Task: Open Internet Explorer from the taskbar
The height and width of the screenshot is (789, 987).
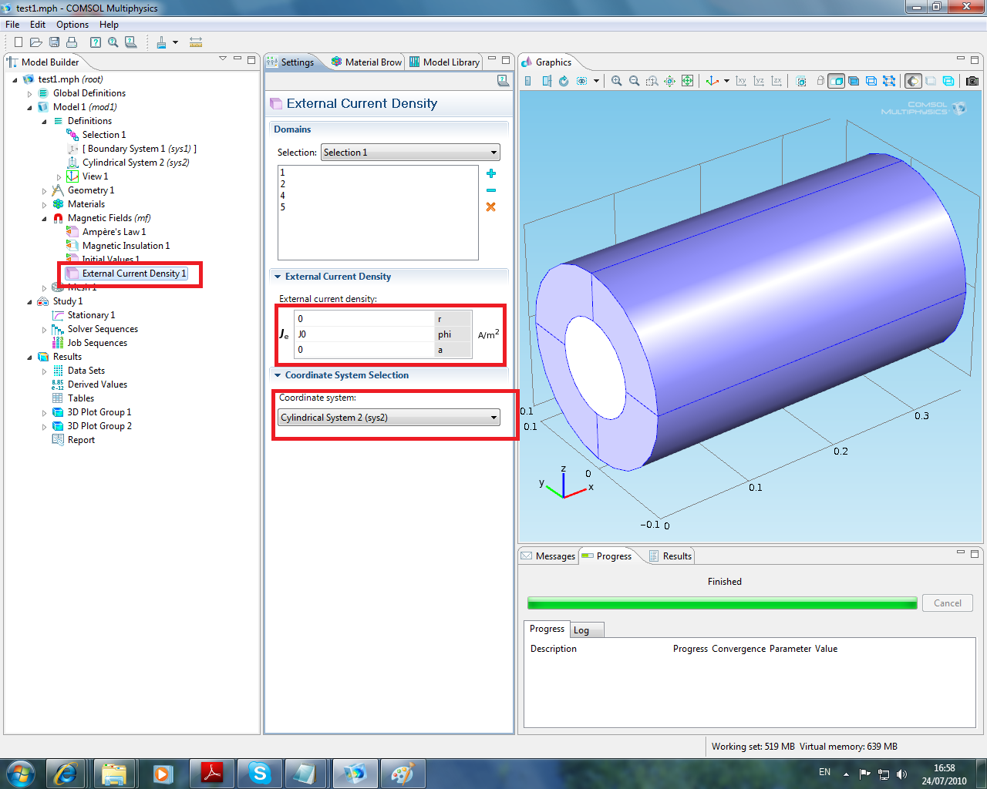Action: 66,774
